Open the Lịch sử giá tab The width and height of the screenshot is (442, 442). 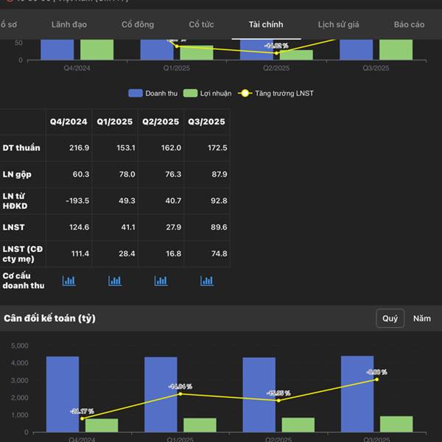point(339,24)
